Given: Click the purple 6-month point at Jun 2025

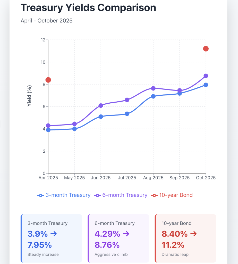Looking at the screenshot, I should 101,105.
